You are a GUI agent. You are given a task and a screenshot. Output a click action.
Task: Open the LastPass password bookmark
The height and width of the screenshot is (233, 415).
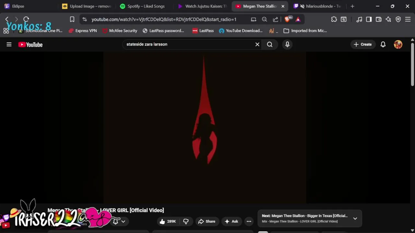point(163,31)
